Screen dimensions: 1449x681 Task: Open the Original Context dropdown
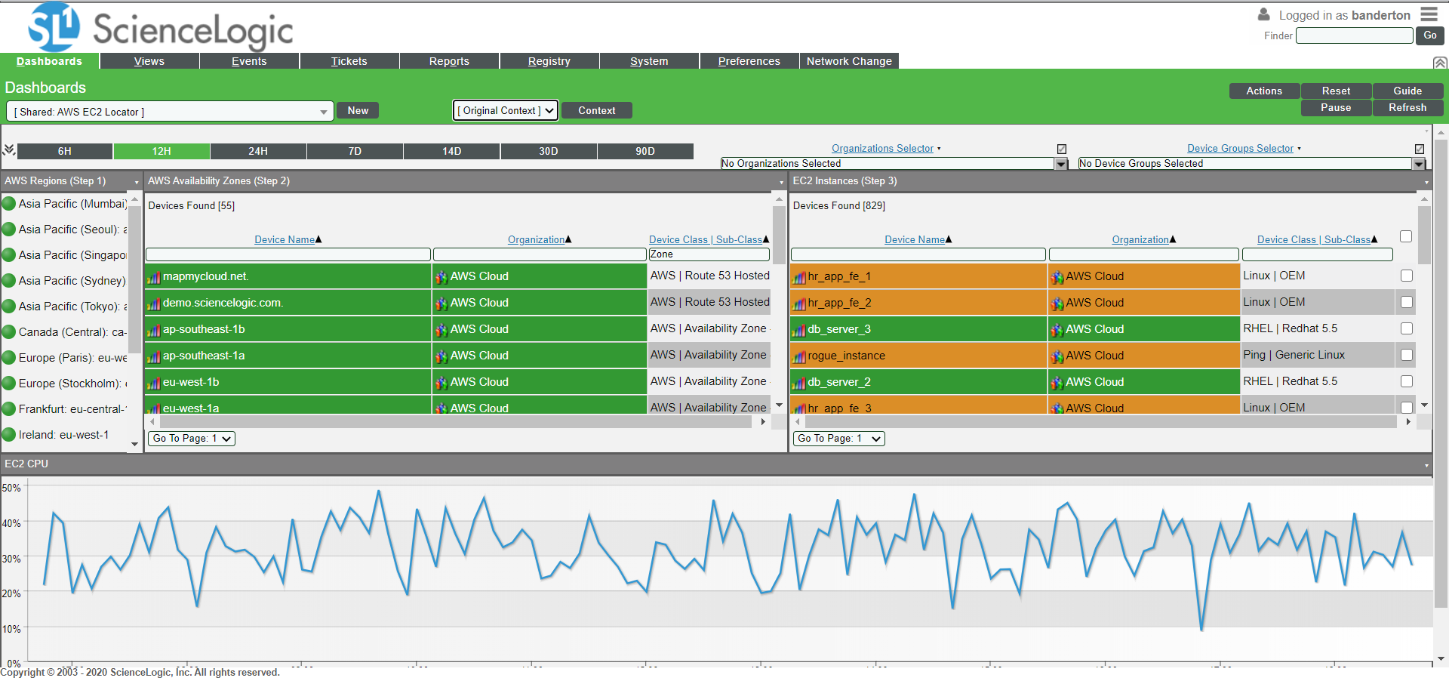tap(506, 110)
